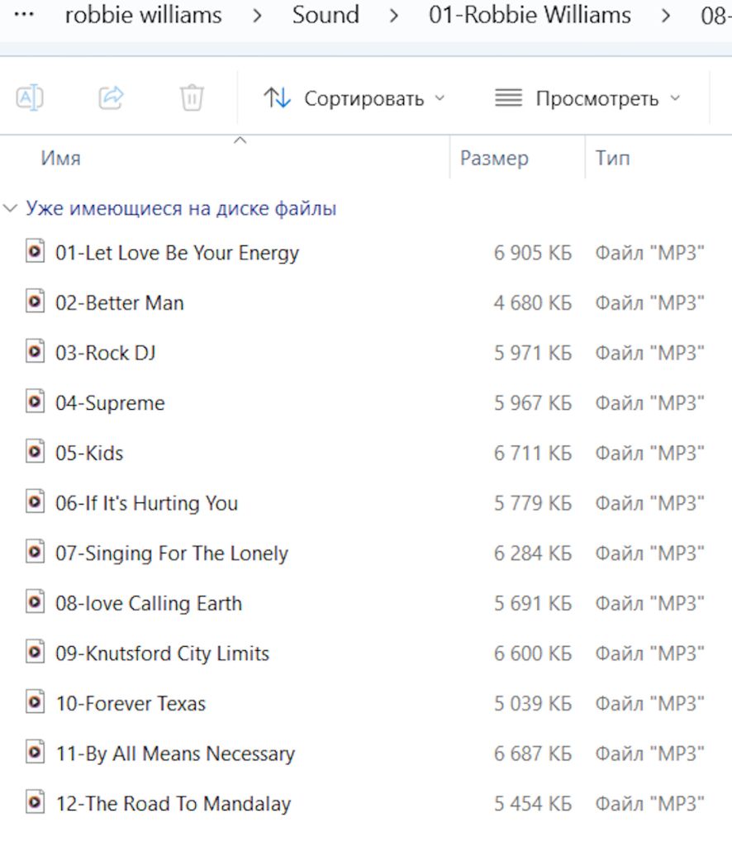Viewport: 732px width, 846px height.
Task: Click MP3 icon of 11-By All Means Necessary
Action: tap(35, 752)
